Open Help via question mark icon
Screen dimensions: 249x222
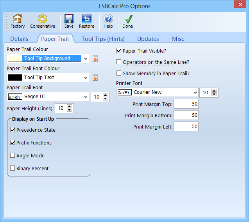coord(108,19)
